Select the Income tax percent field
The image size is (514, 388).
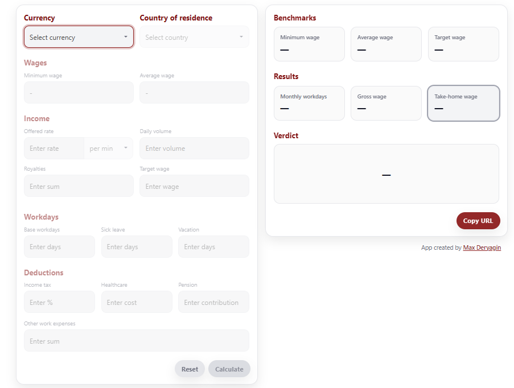pos(59,302)
